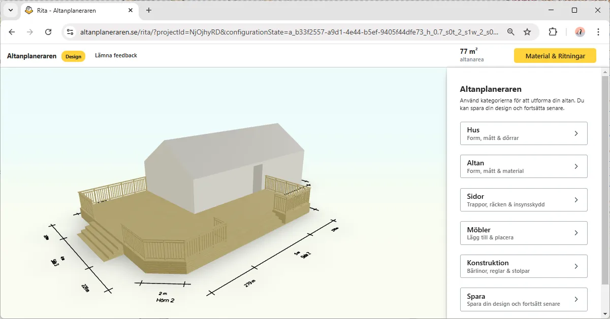The image size is (610, 319).
Task: Click the browser reload icon
Action: [x=48, y=32]
